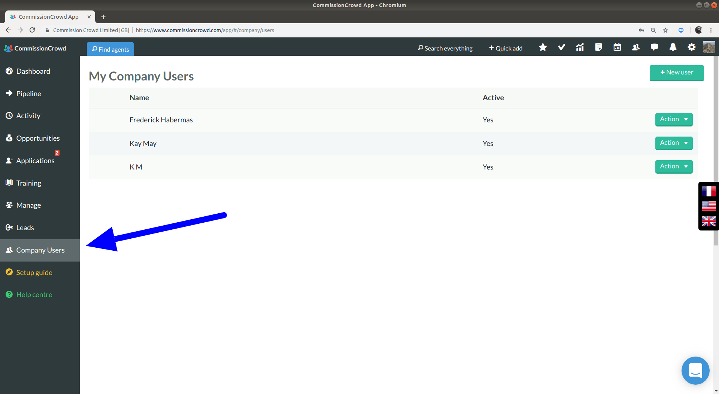This screenshot has height=394, width=719.
Task: Click the New user button
Action: pyautogui.click(x=676, y=73)
